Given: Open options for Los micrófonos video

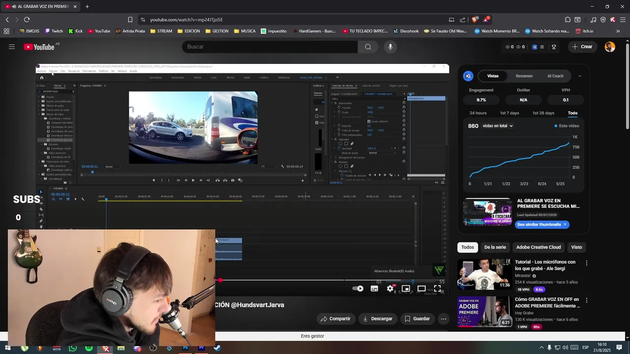Looking at the screenshot, I should click(x=586, y=263).
